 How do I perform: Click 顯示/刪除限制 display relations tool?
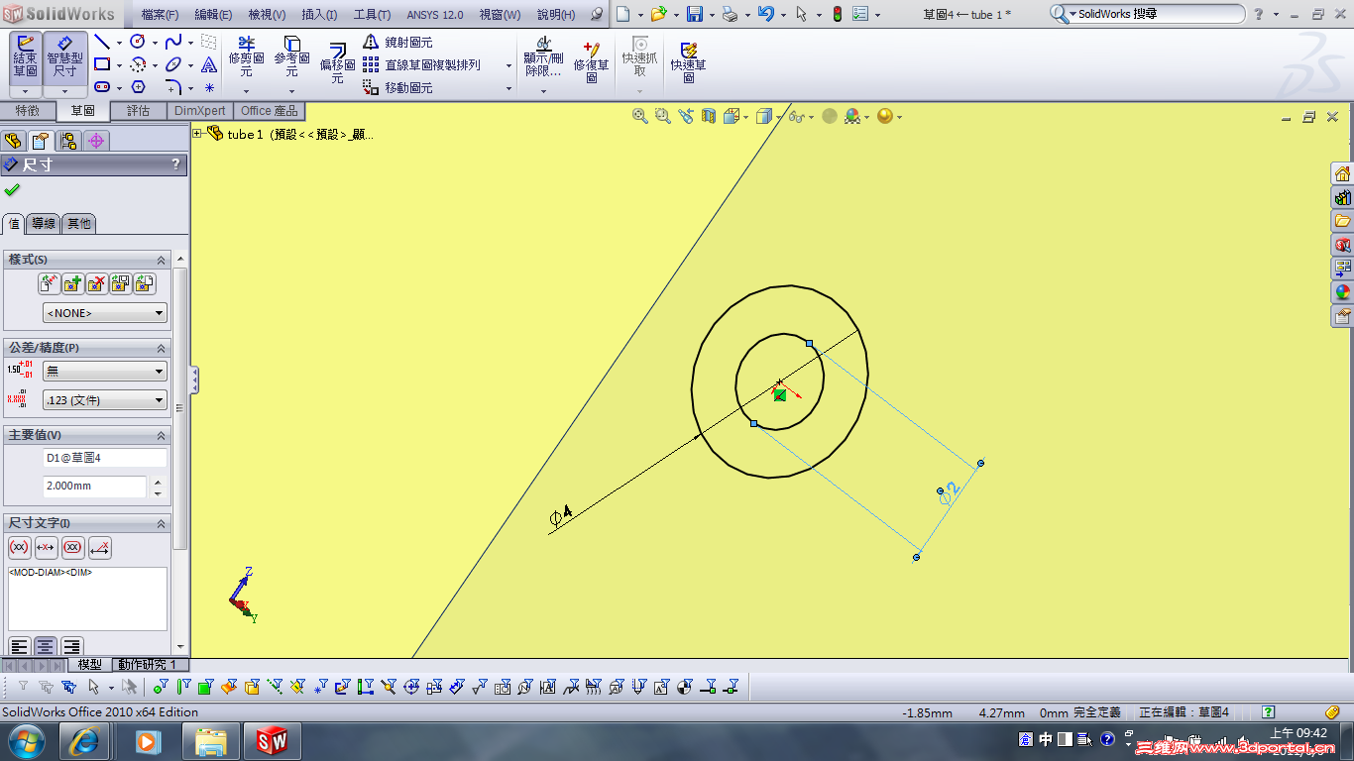tap(543, 56)
